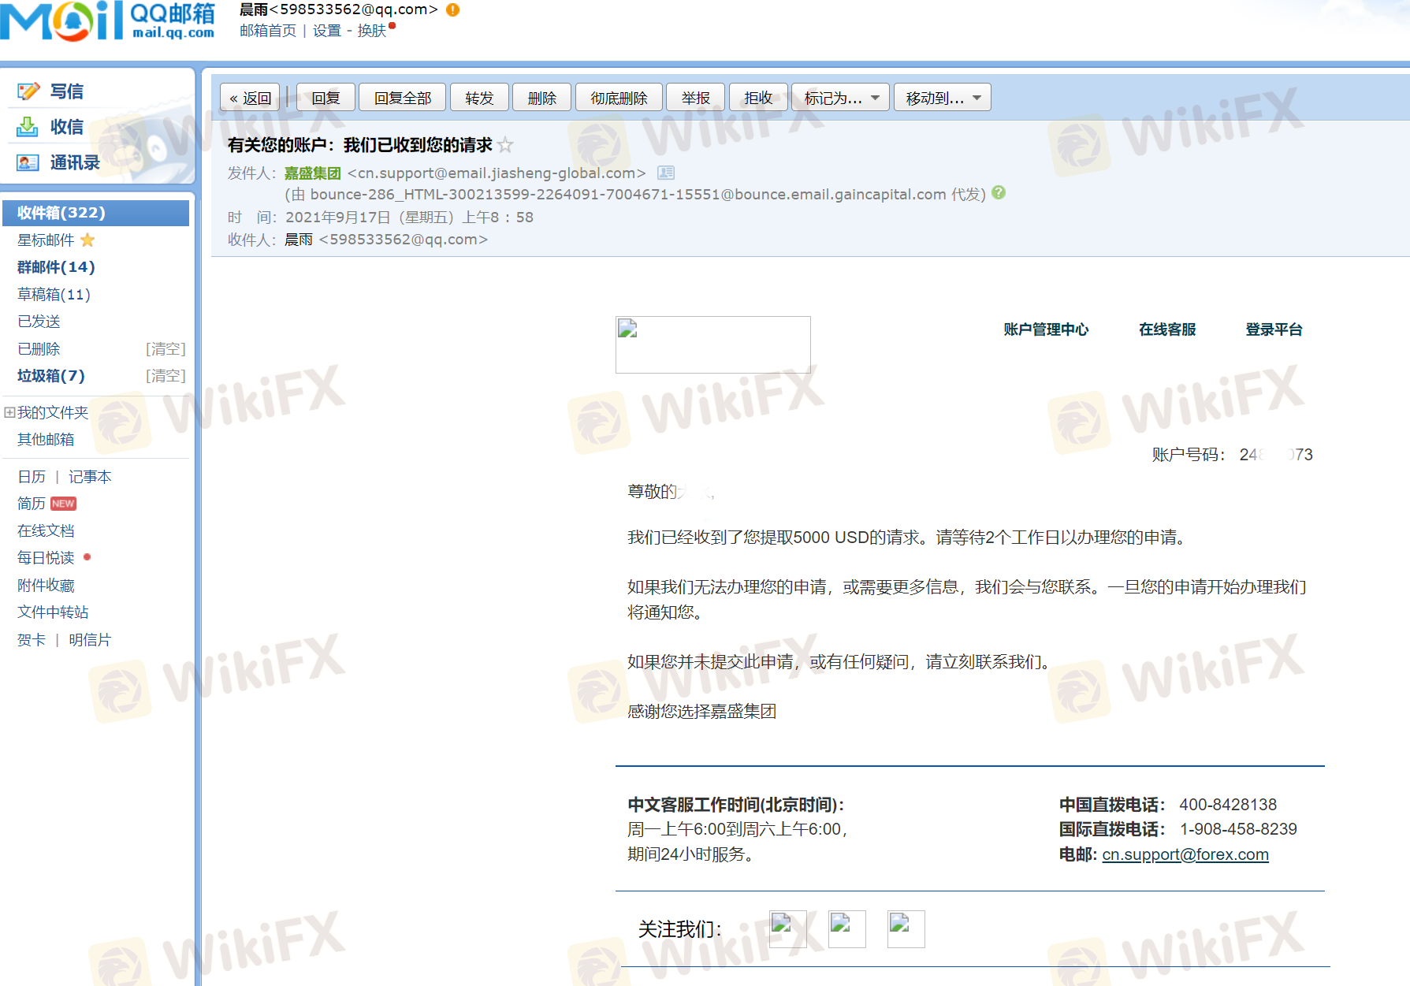The width and height of the screenshot is (1410, 986).
Task: Click the first social icon after 关注我们
Action: [x=787, y=929]
